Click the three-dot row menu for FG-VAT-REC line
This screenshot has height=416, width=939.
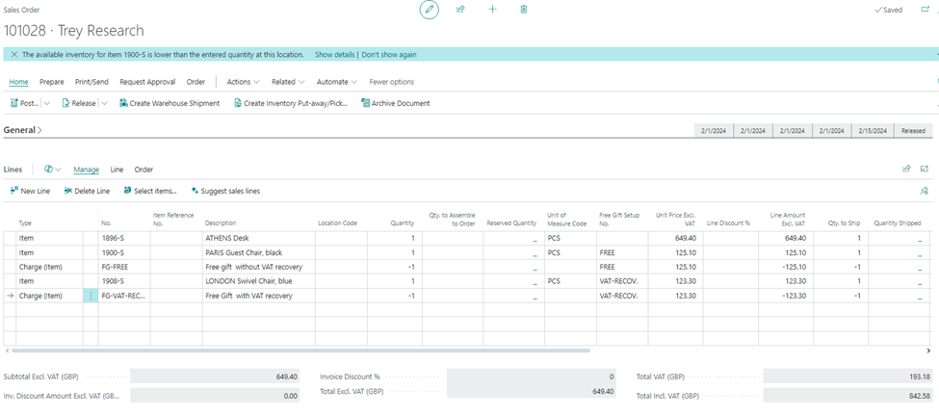pos(91,296)
